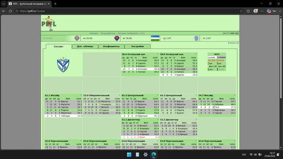Select player row Гарсия 33.7

point(217,113)
